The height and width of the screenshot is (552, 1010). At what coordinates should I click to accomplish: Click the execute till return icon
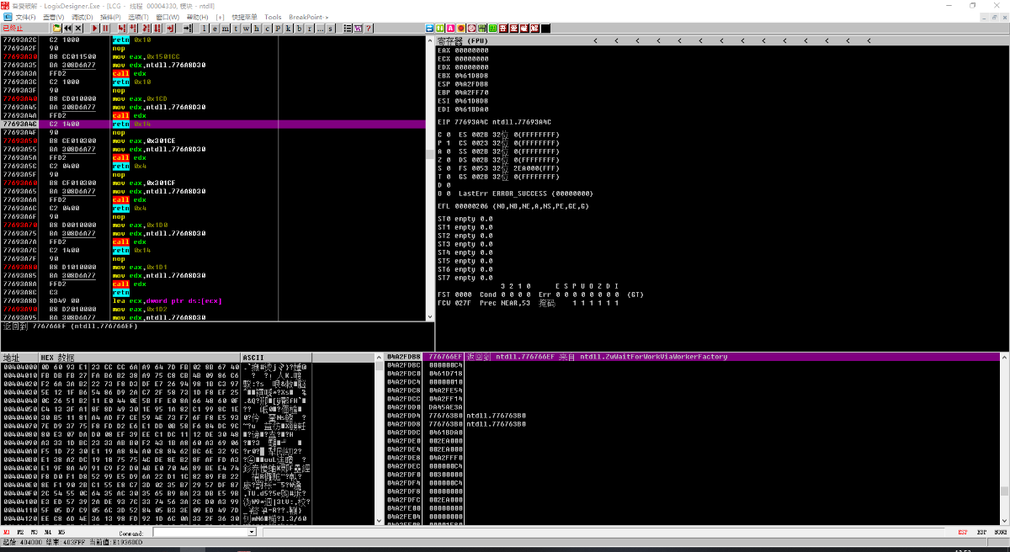173,28
